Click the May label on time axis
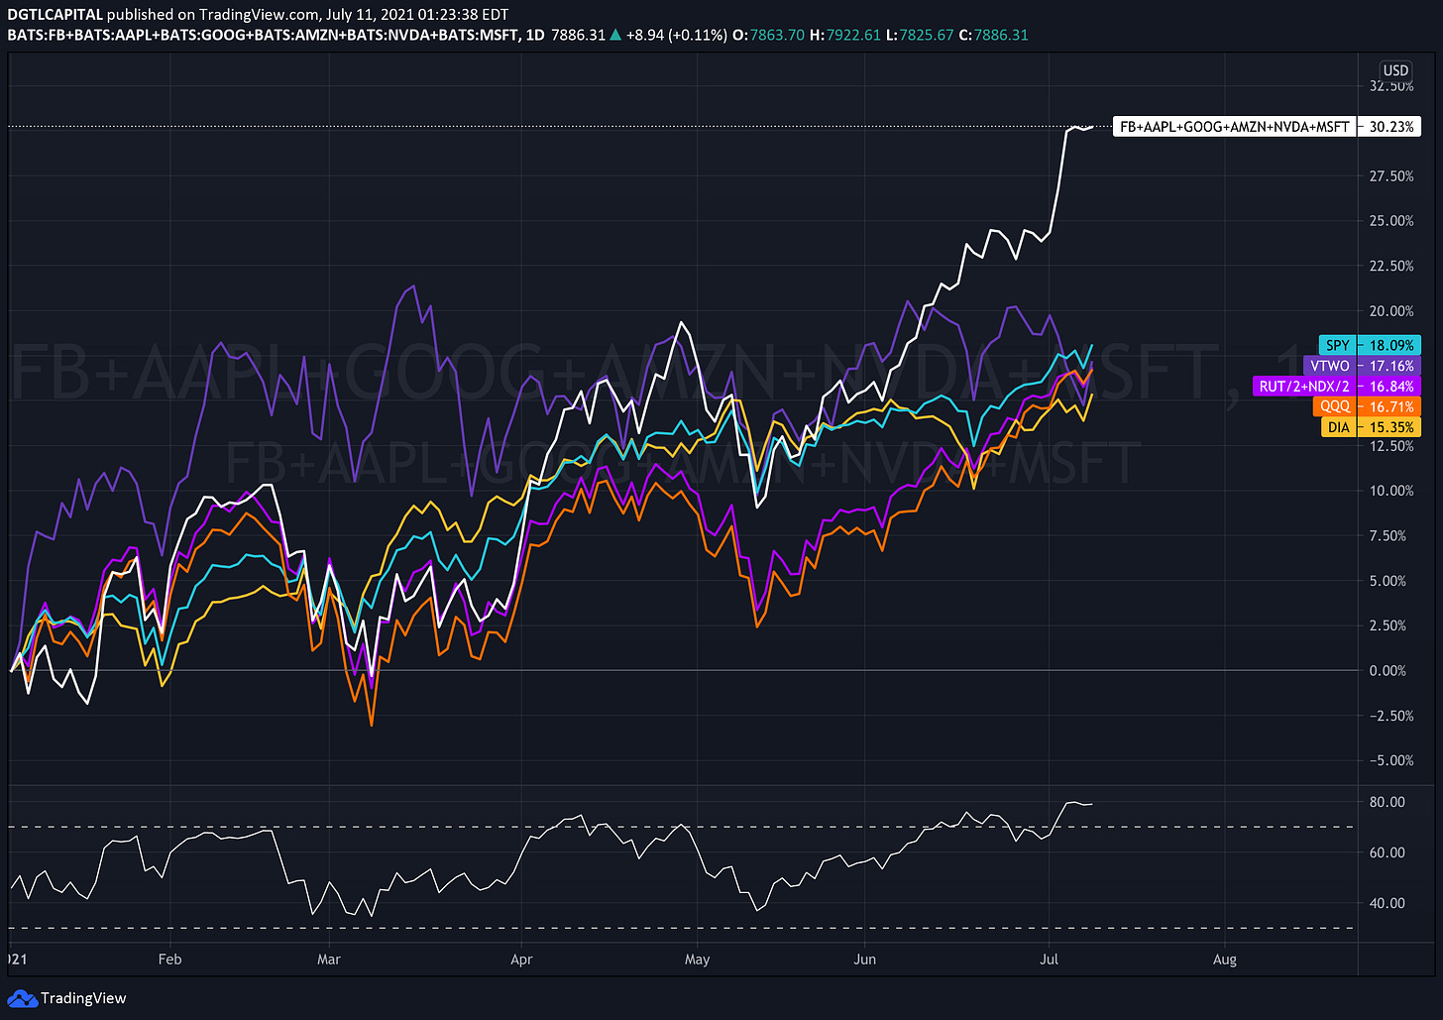The height and width of the screenshot is (1020, 1443). point(698,960)
